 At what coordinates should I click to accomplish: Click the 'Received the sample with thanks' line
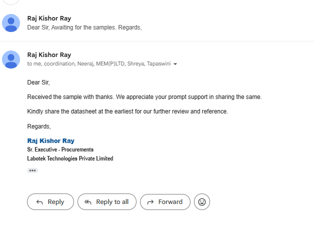(144, 97)
